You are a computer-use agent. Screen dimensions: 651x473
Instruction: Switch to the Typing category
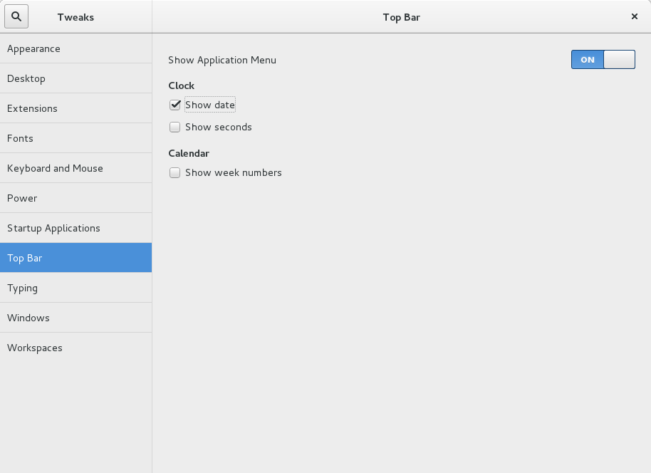tap(76, 288)
